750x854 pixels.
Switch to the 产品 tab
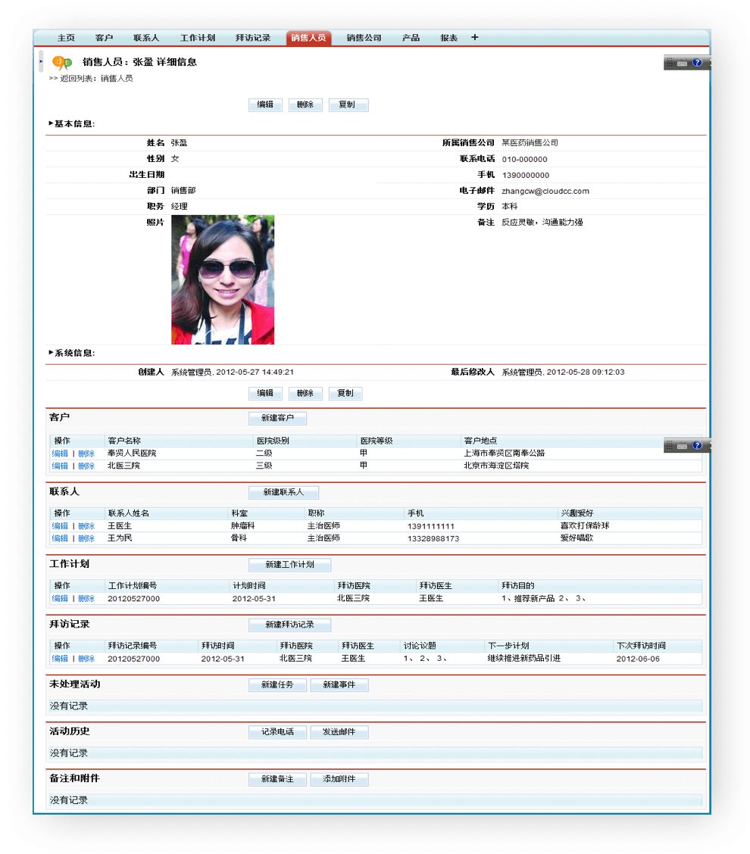(411, 38)
